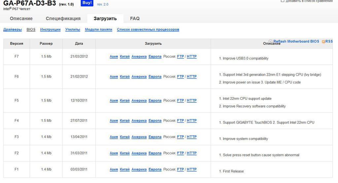Switch to rev. 2.0 link
338x183 pixels.
(103, 4)
